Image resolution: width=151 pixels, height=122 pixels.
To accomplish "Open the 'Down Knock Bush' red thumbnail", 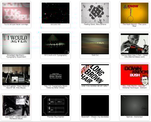I will pyautogui.click(x=134, y=75).
